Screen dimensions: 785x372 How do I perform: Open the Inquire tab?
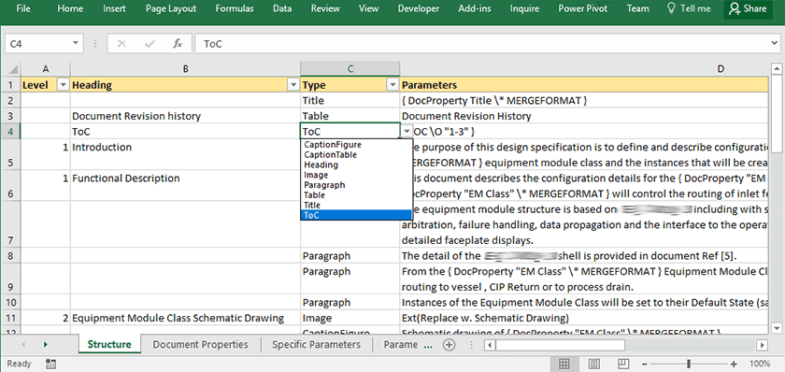(524, 8)
